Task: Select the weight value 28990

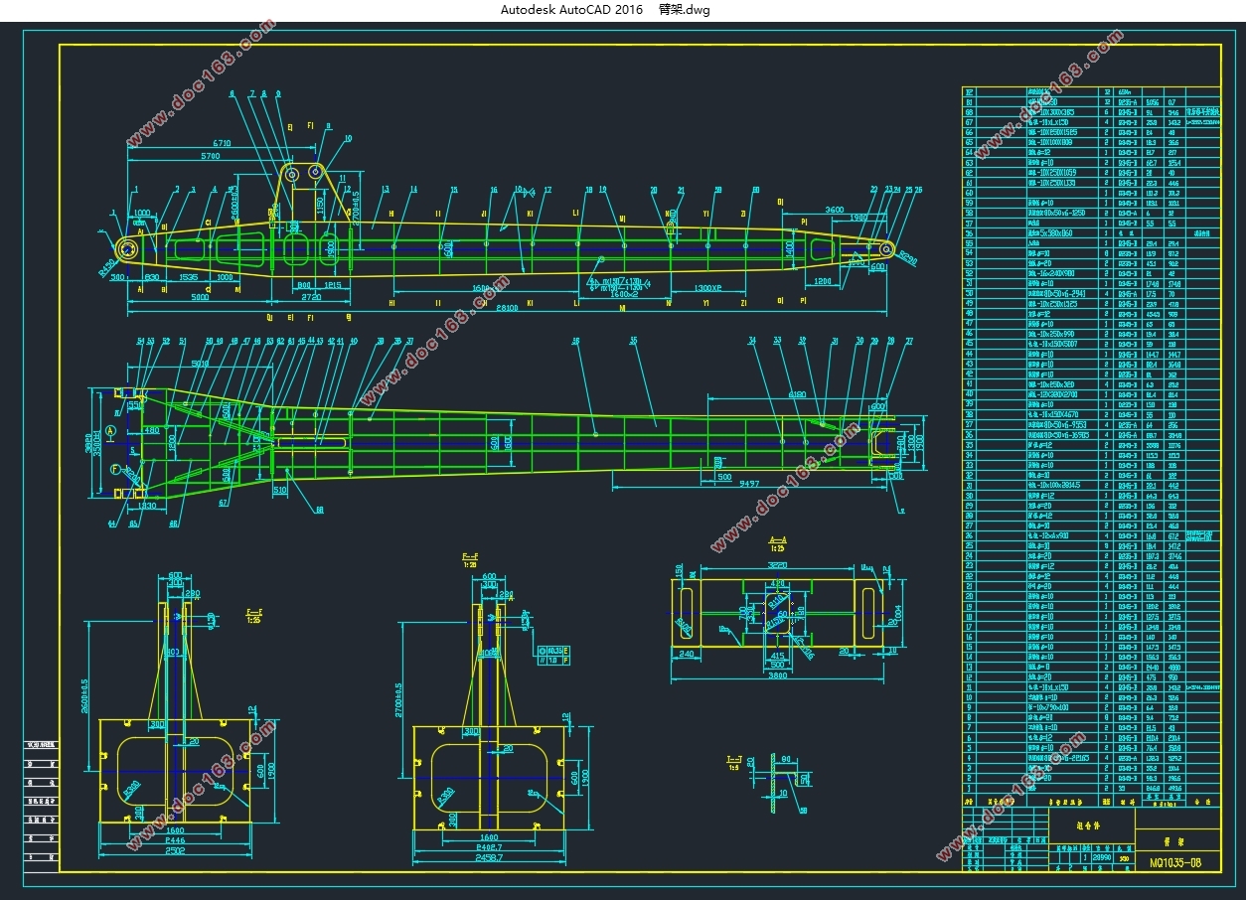Action: tap(1101, 857)
